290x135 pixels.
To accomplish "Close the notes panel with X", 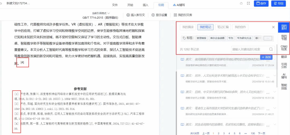I will point(273,27).
